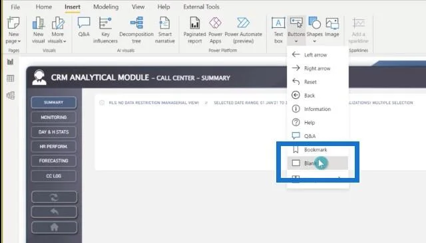Select Reset button option
The width and height of the screenshot is (426, 243).
click(x=318, y=82)
